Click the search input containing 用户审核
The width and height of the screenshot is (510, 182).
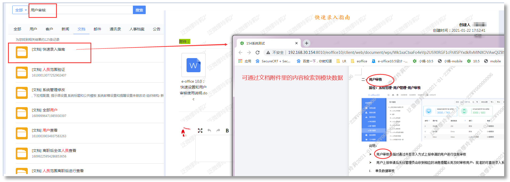pos(80,10)
